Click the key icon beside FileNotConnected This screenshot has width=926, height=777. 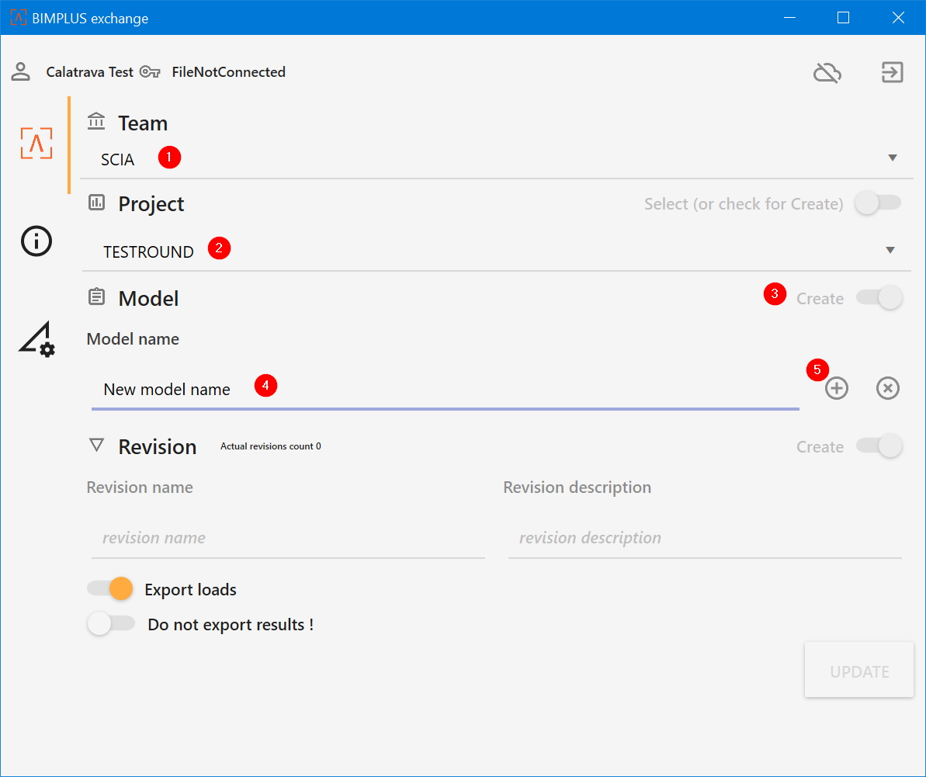[x=150, y=72]
